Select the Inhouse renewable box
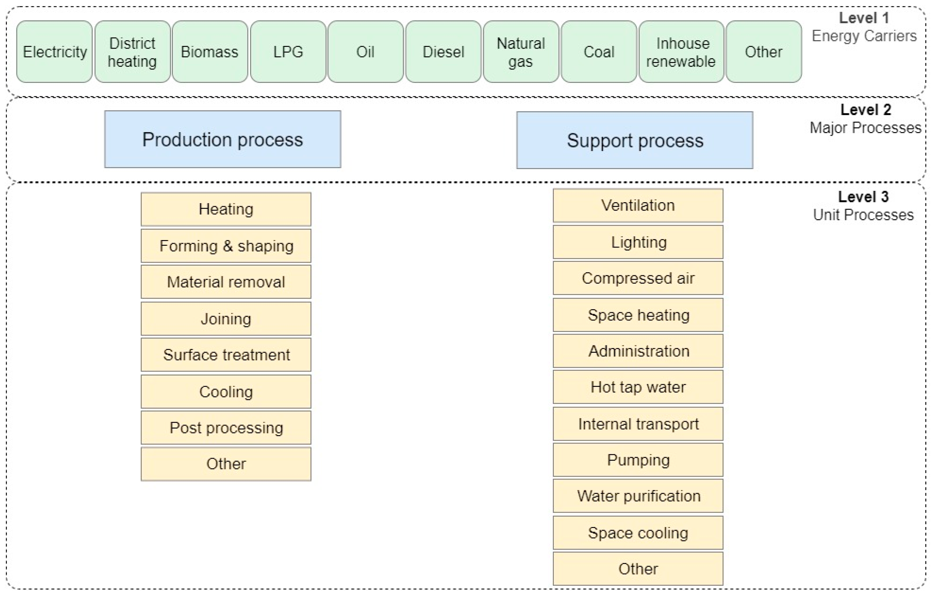The width and height of the screenshot is (932, 595). [681, 52]
